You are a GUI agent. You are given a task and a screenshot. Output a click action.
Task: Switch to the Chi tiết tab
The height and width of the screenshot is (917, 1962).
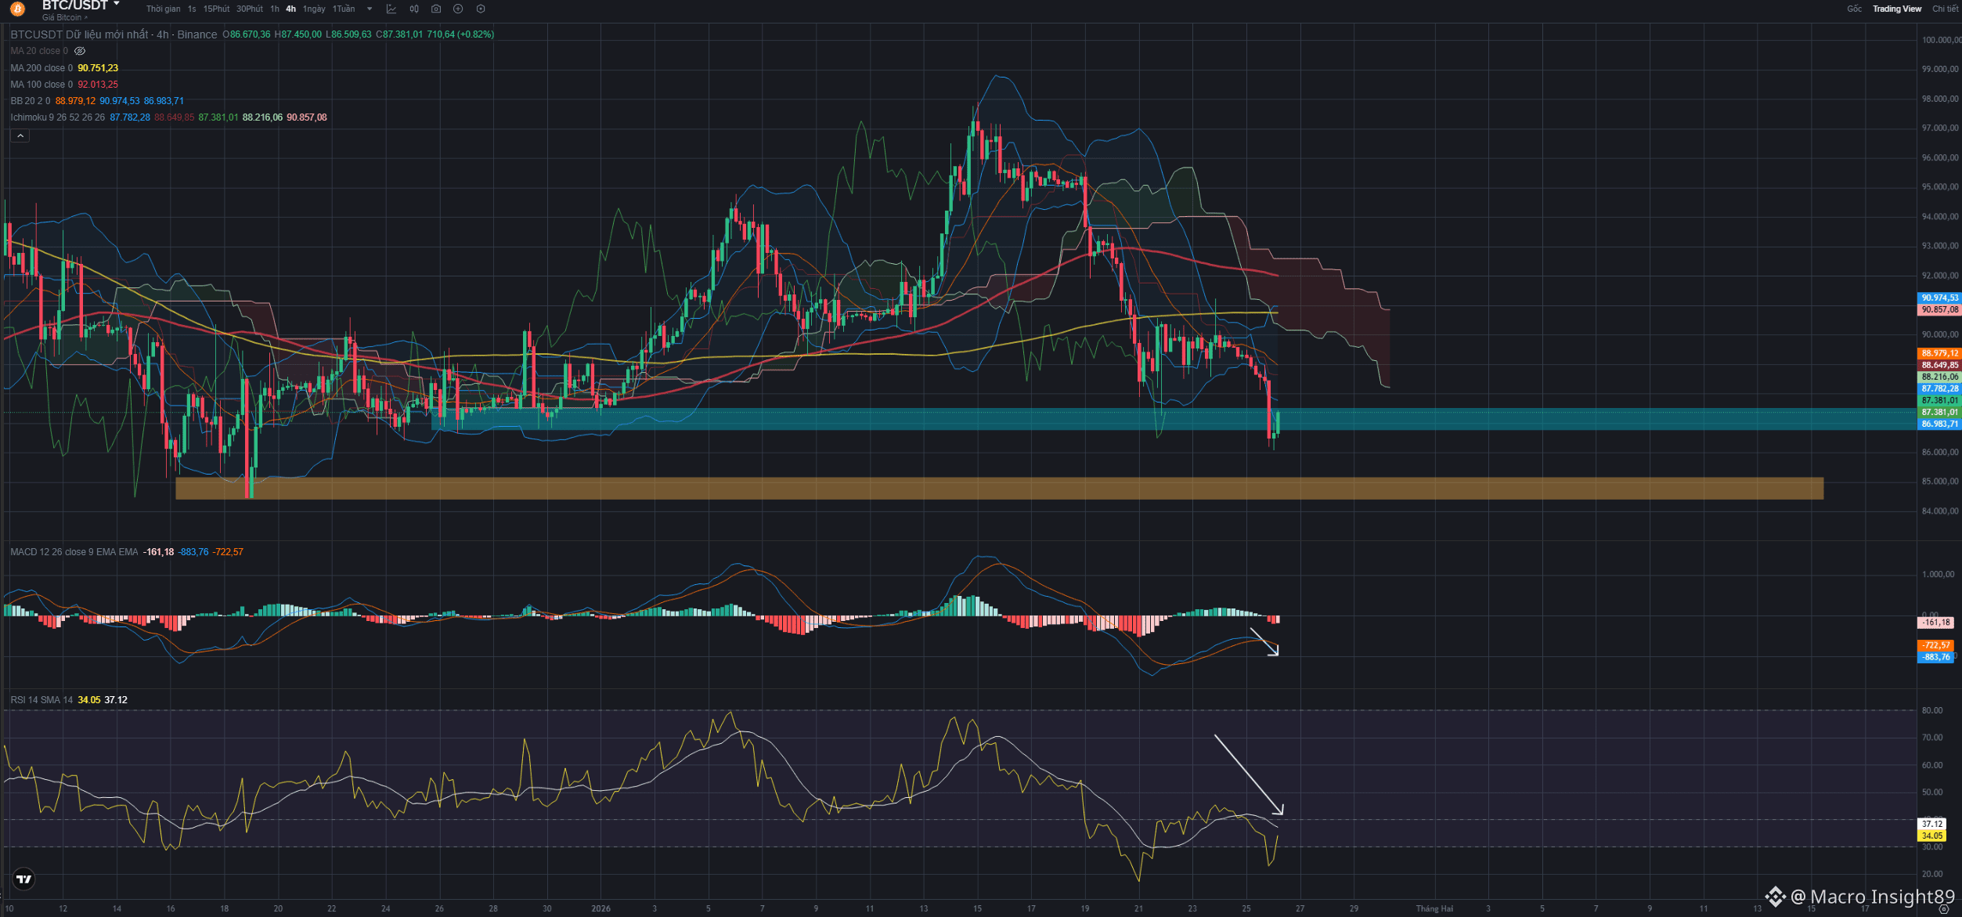coord(1945,9)
